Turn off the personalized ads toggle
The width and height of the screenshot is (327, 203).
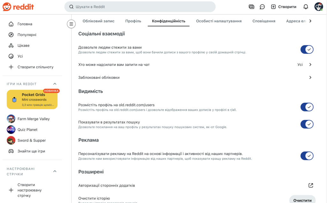tap(307, 156)
